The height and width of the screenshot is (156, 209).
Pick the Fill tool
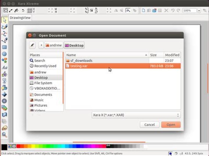4,74
